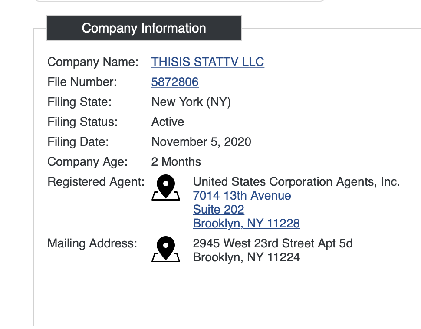421x329 pixels.
Task: Click the File Number label
Action: 82,82
